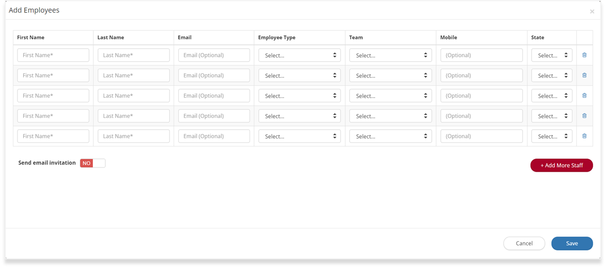This screenshot has width=606, height=268.
Task: Focus First Name field in first row
Action: tap(53, 55)
